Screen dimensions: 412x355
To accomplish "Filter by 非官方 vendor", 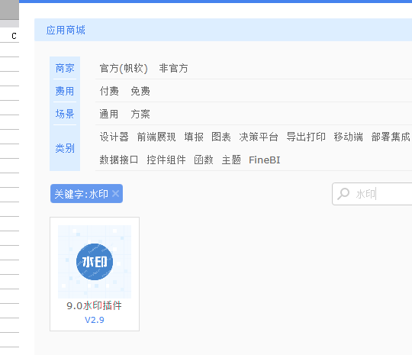I will click(173, 69).
